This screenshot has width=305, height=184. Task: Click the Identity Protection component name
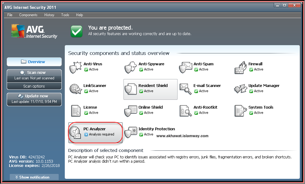click(x=157, y=129)
